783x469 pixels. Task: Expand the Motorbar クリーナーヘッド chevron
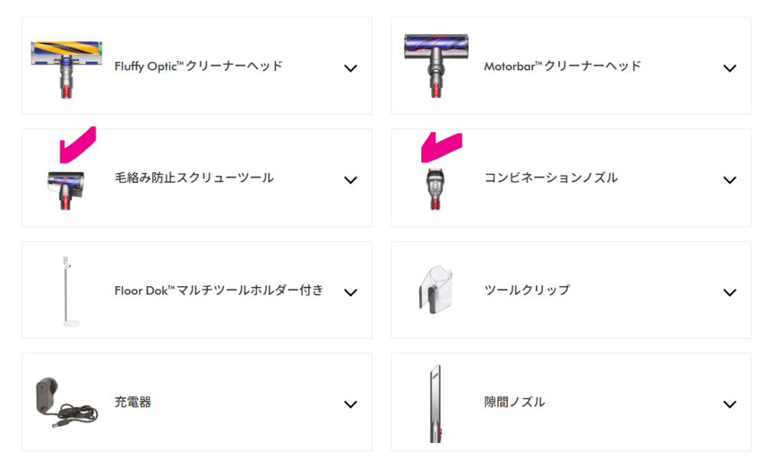[x=729, y=68]
